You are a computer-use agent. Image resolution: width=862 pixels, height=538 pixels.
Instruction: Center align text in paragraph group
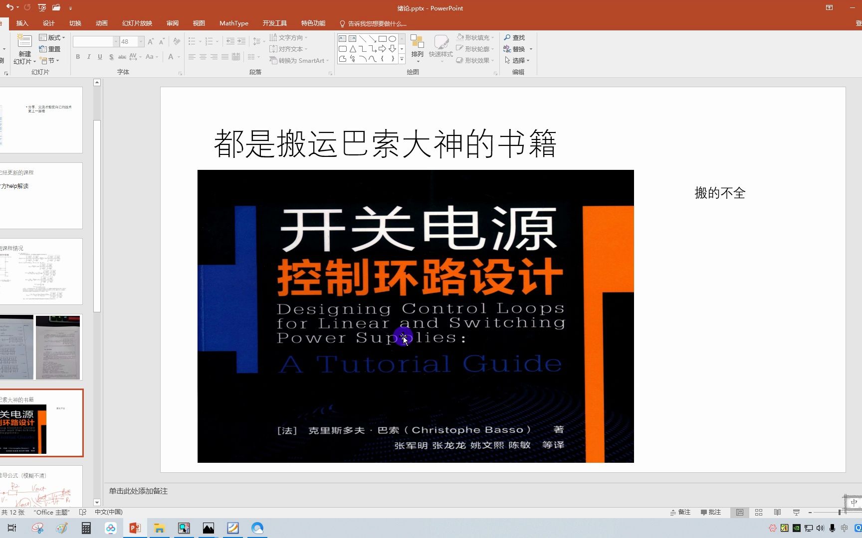203,57
